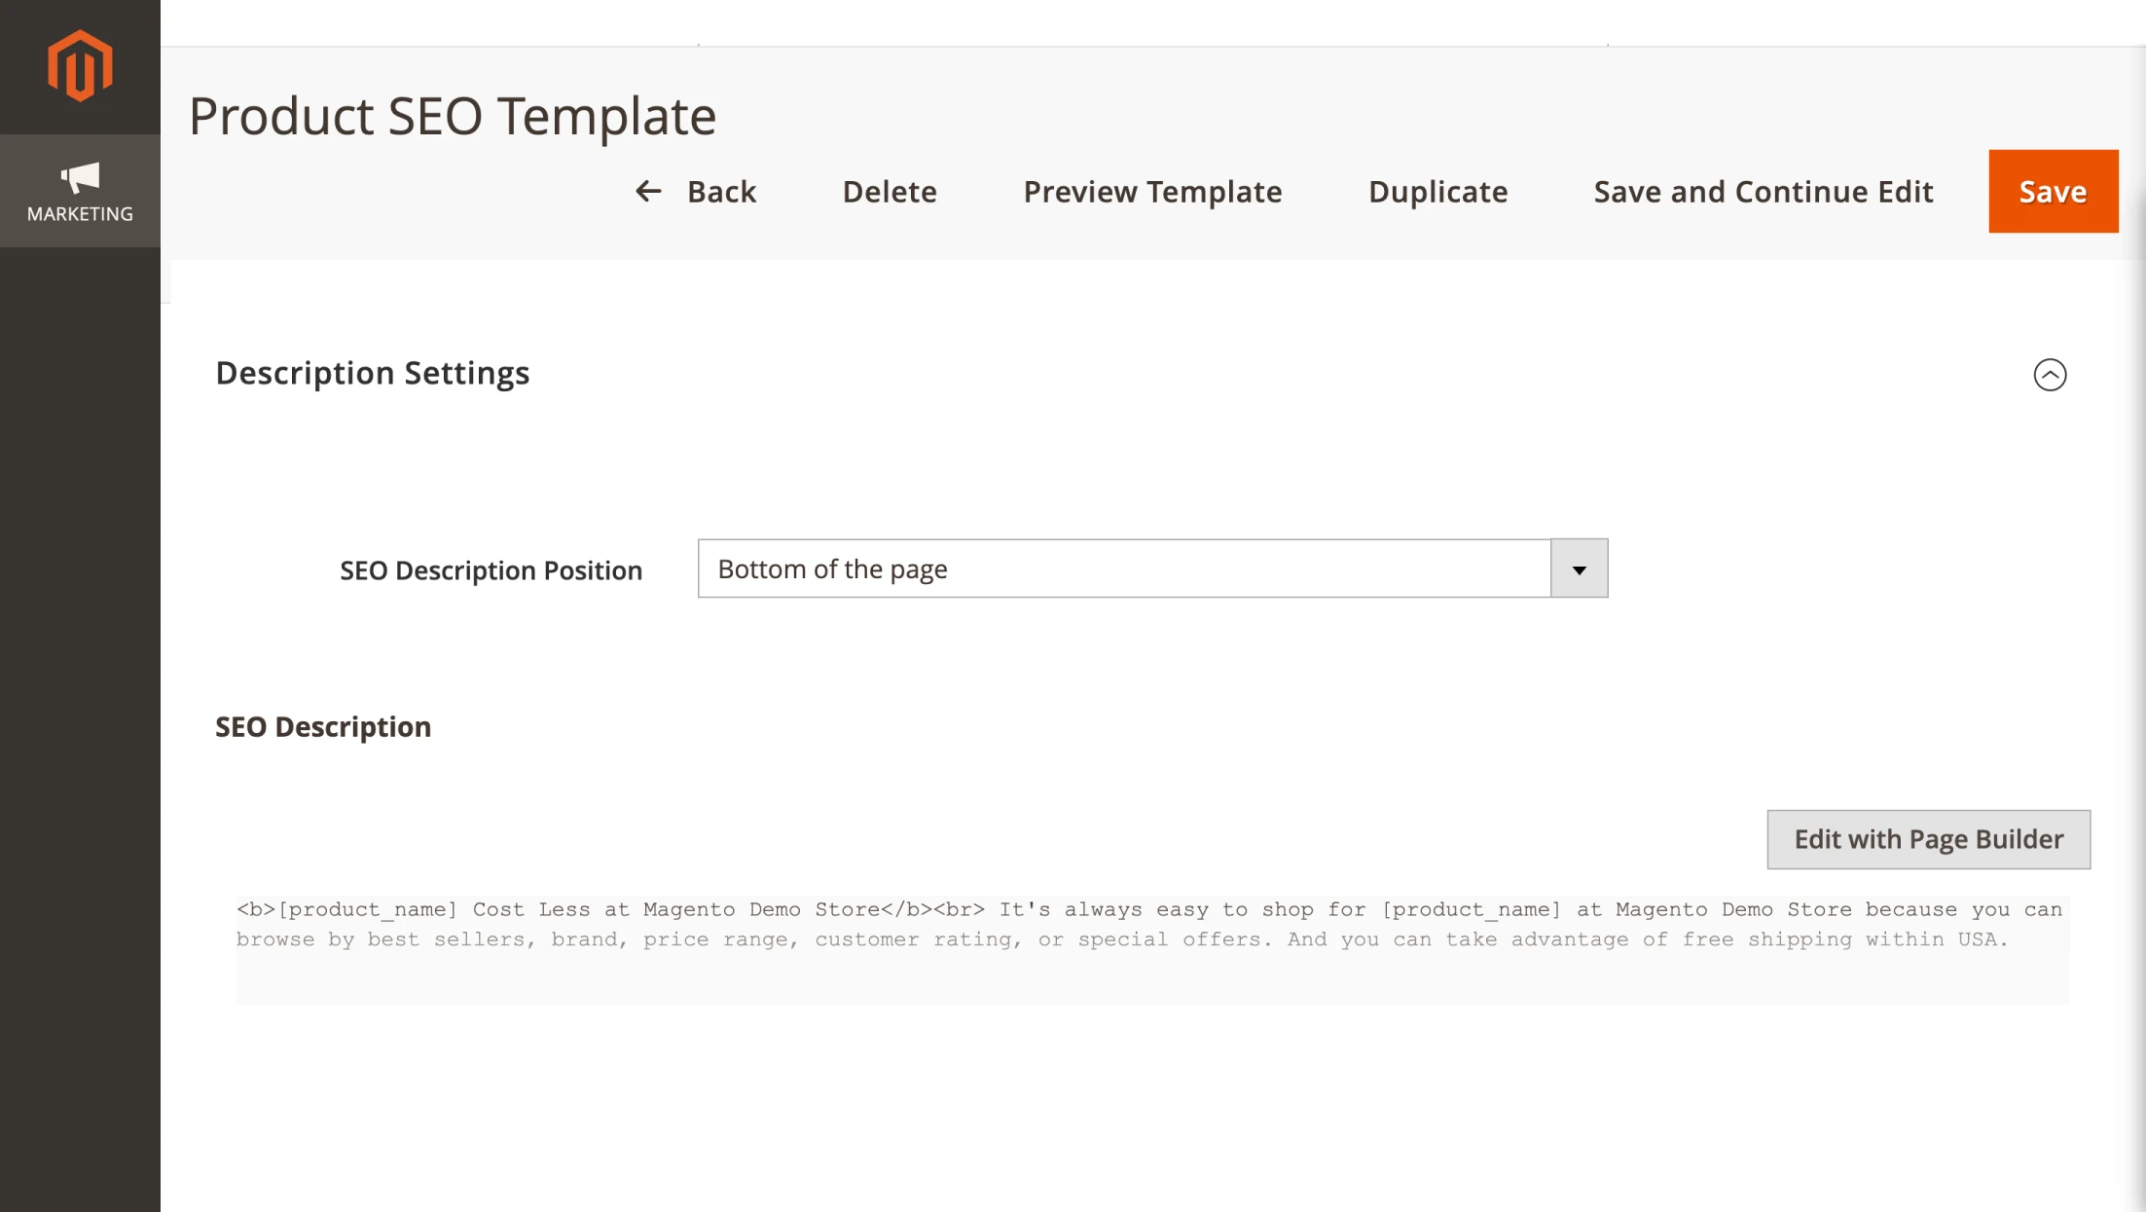Click the Back link to return
The height and width of the screenshot is (1212, 2146).
pyautogui.click(x=720, y=192)
